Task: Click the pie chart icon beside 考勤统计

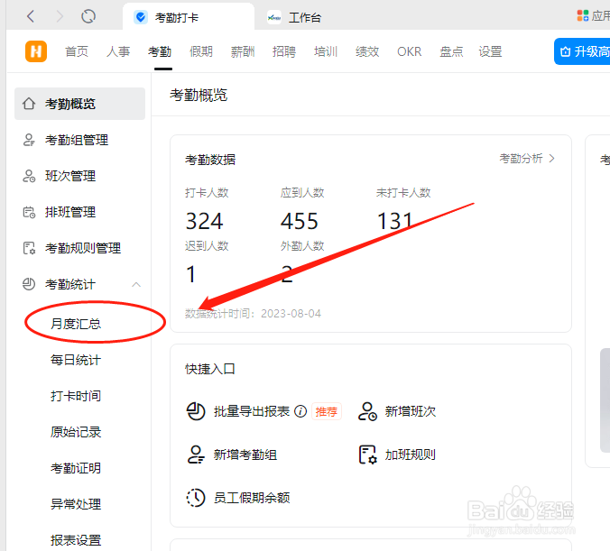Action: [29, 284]
